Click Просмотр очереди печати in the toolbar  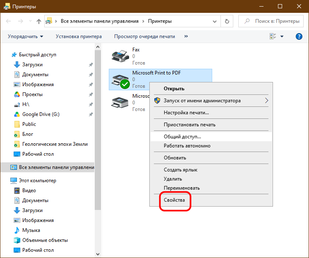(x=144, y=36)
